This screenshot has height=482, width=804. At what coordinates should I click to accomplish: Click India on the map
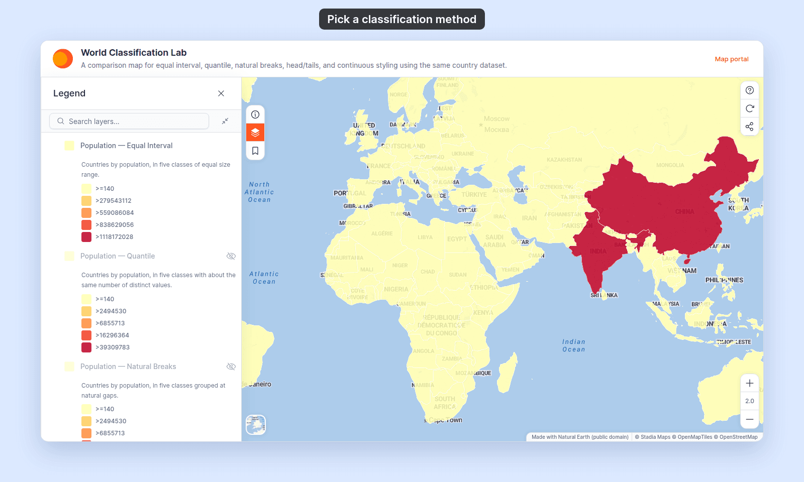(598, 251)
